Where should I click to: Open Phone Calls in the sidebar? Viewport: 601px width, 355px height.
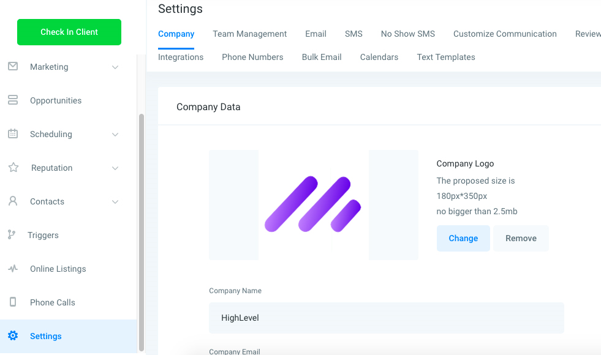[x=53, y=302]
